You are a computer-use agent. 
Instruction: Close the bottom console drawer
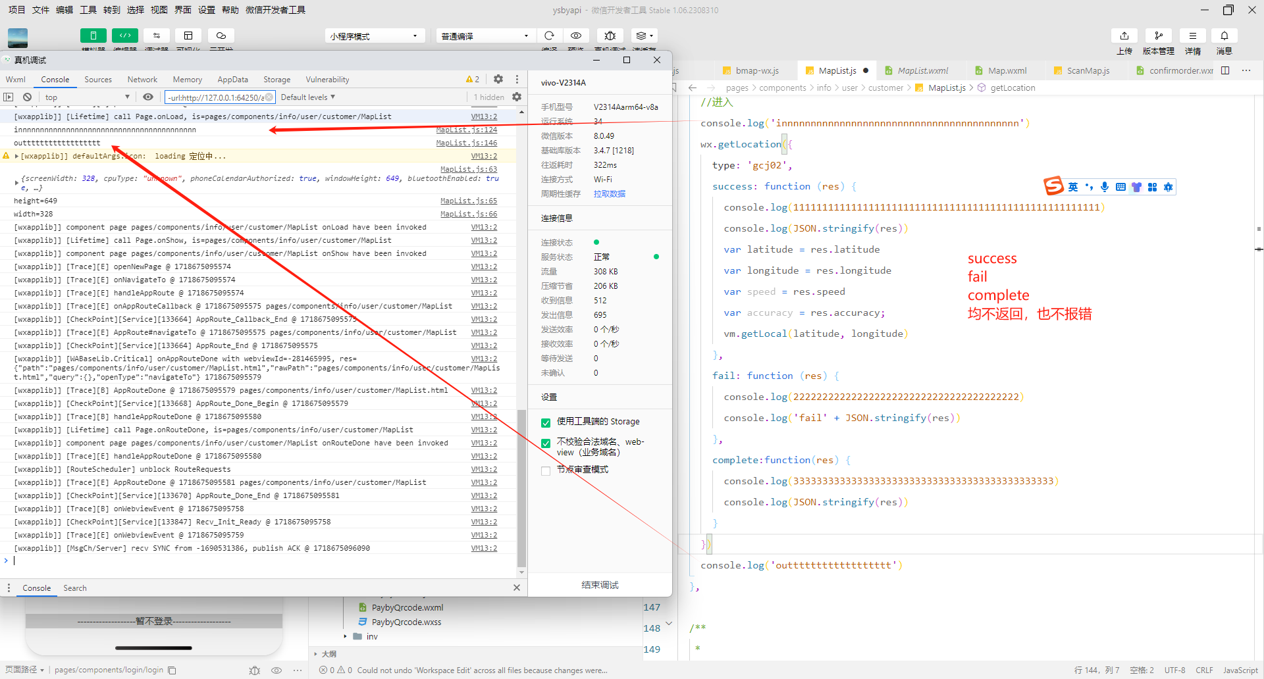click(517, 588)
